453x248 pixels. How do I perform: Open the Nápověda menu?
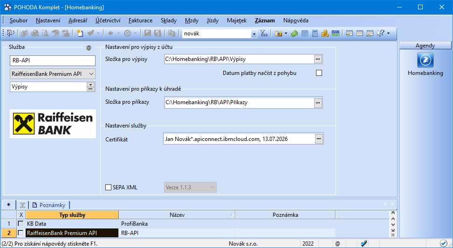(295, 20)
